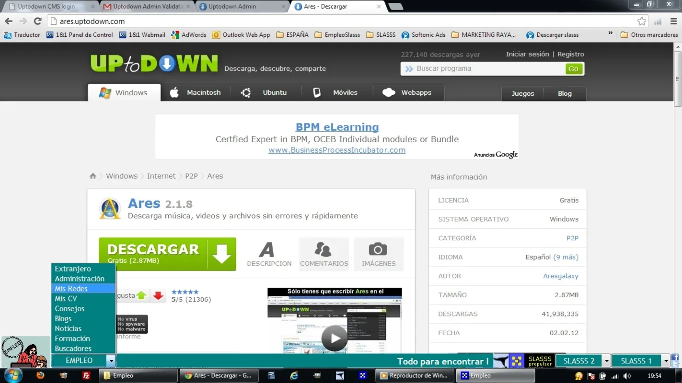Click the Ares app icon

[110, 209]
